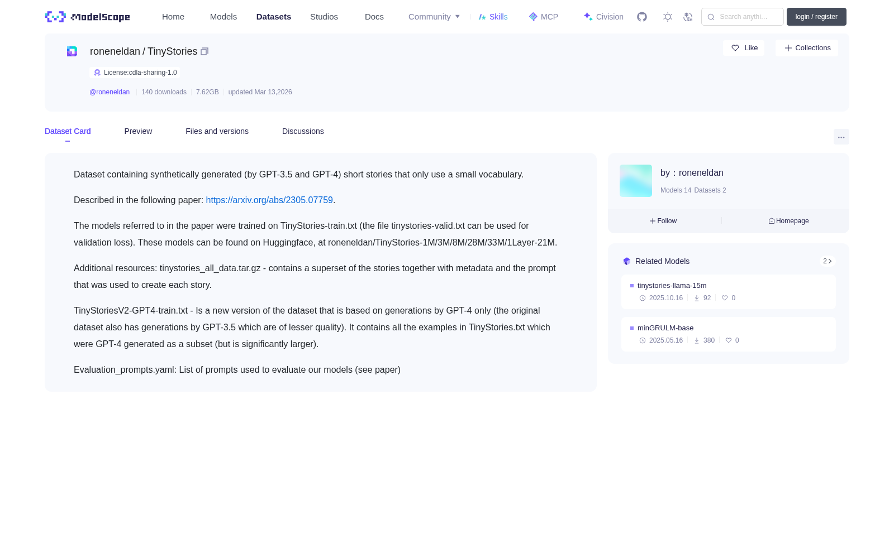Screen dimensions: 894x558
Task: Click the license badge icon
Action: pyautogui.click(x=97, y=73)
